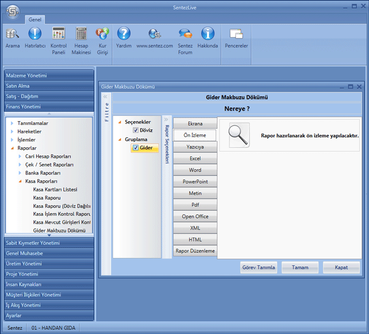Expand the İşlemler tree node

click(12, 140)
